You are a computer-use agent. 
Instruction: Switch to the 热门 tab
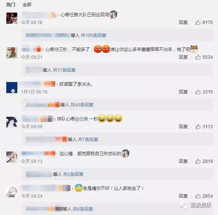(x=11, y=4)
